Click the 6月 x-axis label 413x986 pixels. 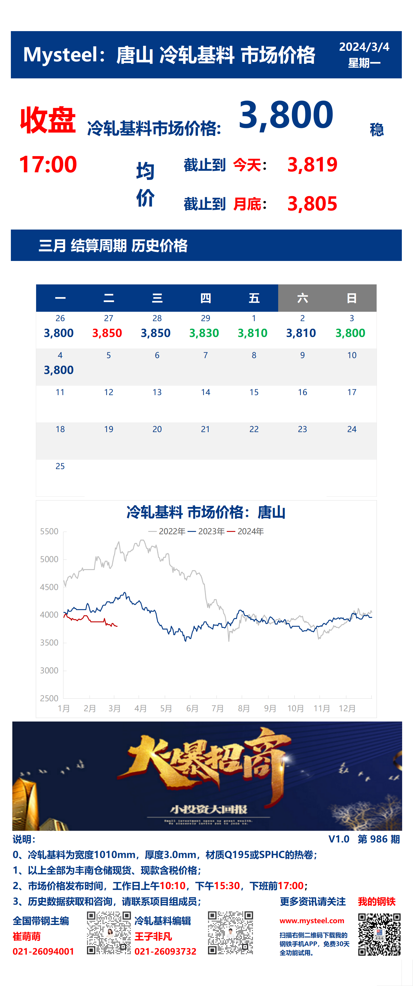[x=192, y=709]
